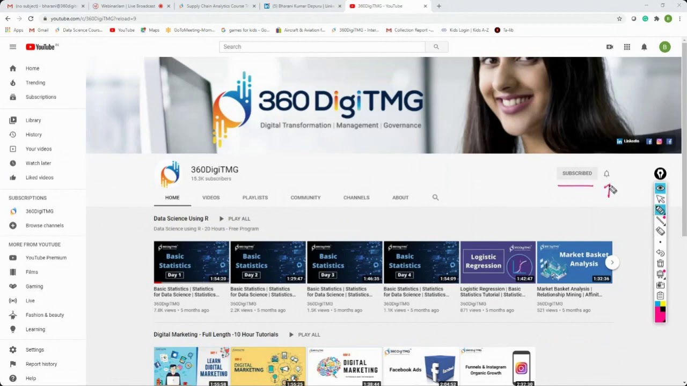The image size is (687, 386).
Task: Open the whiteboard tool in pen toolbar
Action: [x=660, y=274]
